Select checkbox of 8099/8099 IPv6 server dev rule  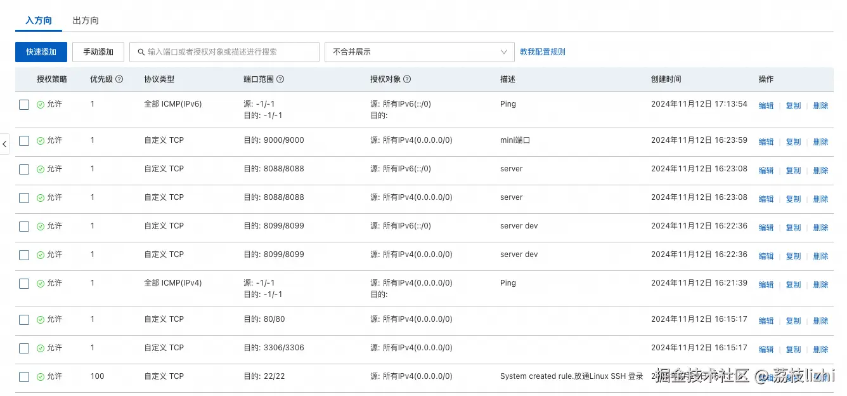(x=24, y=227)
